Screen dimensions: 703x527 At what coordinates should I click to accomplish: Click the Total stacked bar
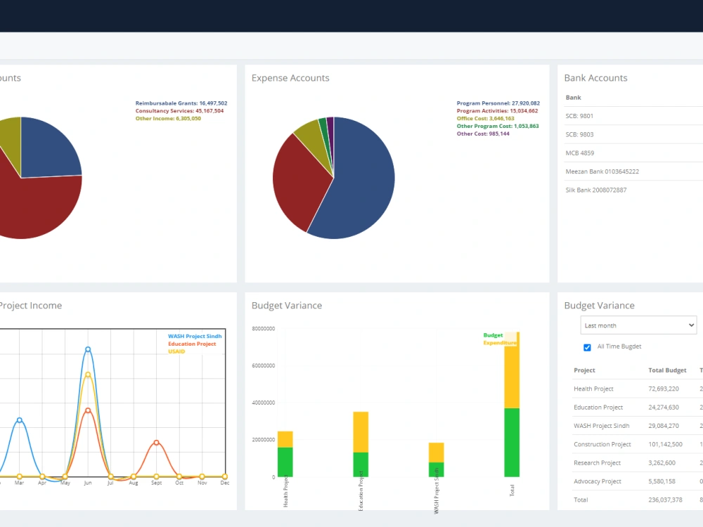coord(512,404)
